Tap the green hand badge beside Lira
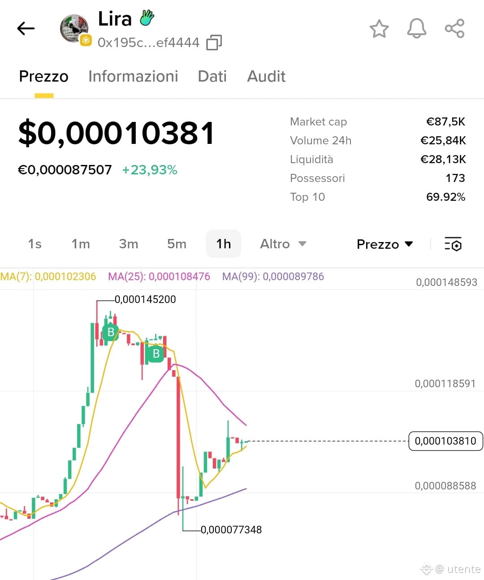This screenshot has width=484, height=580. click(x=147, y=18)
